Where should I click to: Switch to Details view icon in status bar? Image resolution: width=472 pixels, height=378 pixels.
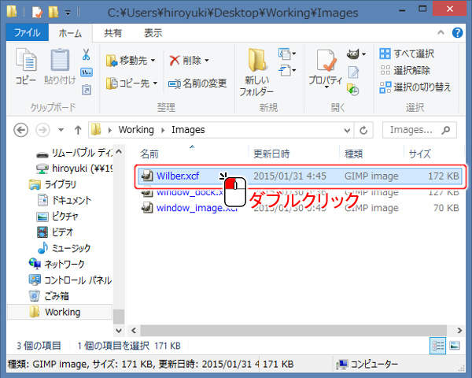point(437,346)
